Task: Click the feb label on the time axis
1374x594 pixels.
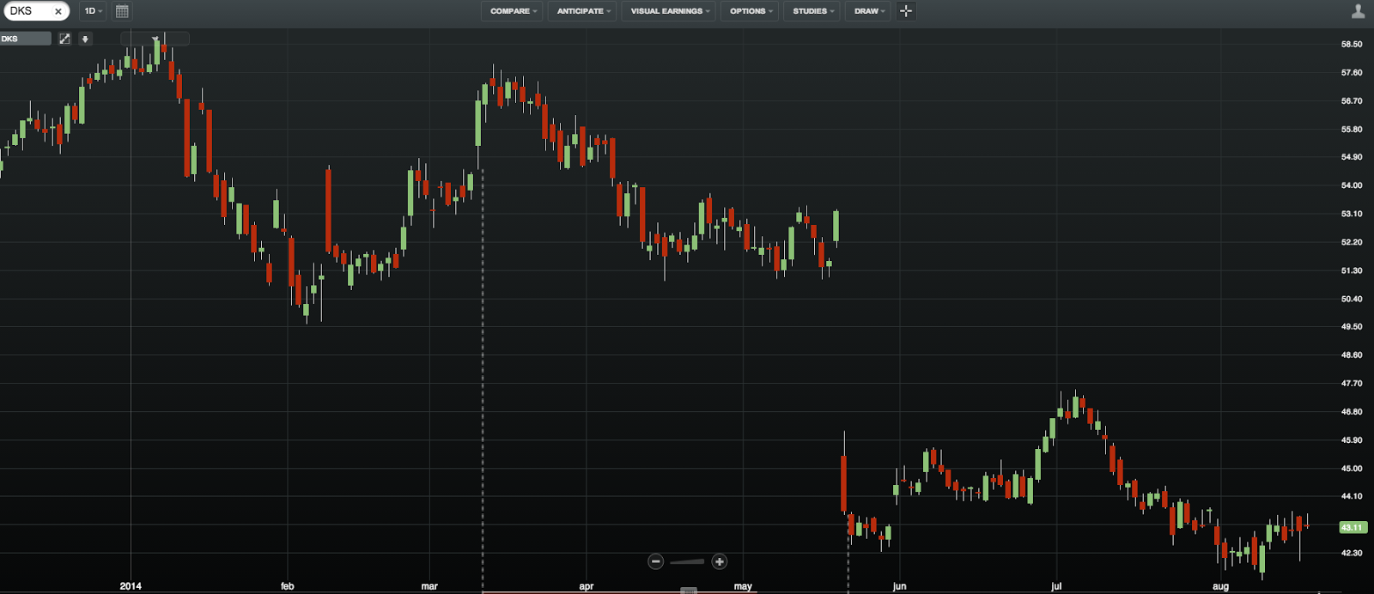Action: pyautogui.click(x=288, y=586)
